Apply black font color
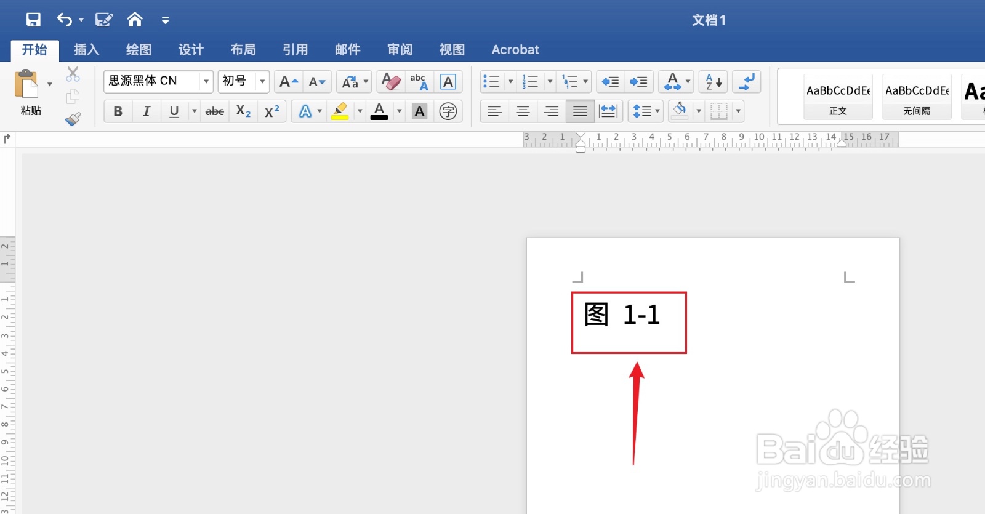This screenshot has width=985, height=514. tap(379, 111)
